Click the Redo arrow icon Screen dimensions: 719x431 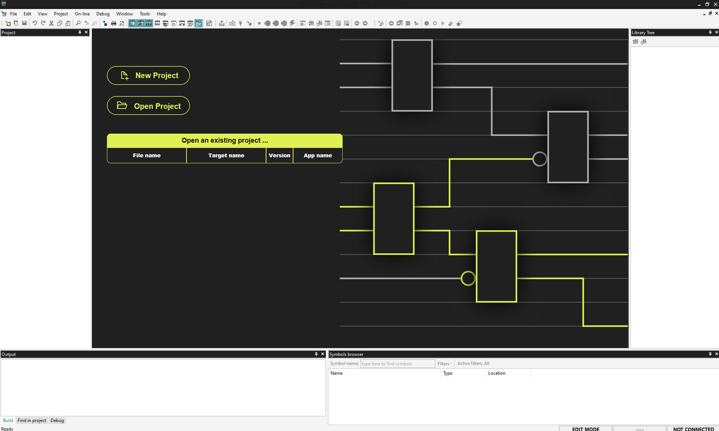pos(43,23)
